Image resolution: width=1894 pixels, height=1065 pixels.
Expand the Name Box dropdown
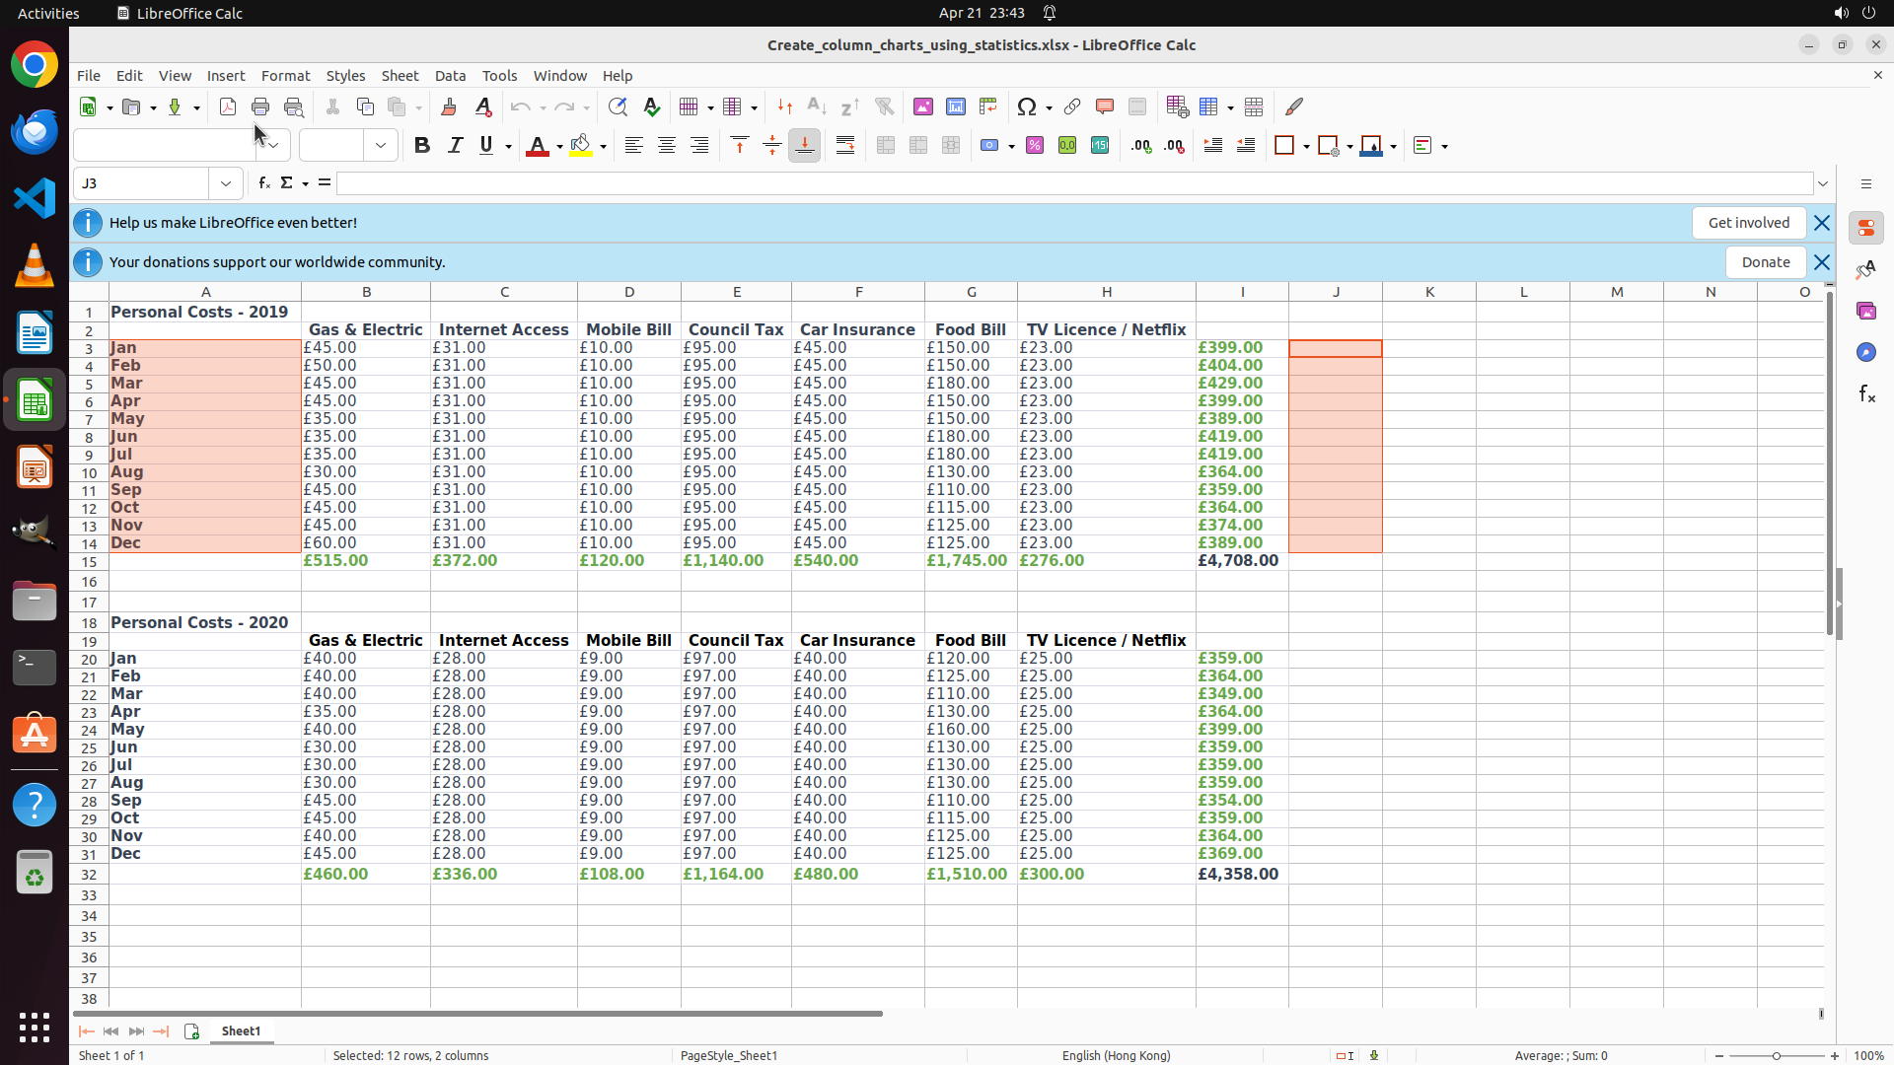coord(226,183)
